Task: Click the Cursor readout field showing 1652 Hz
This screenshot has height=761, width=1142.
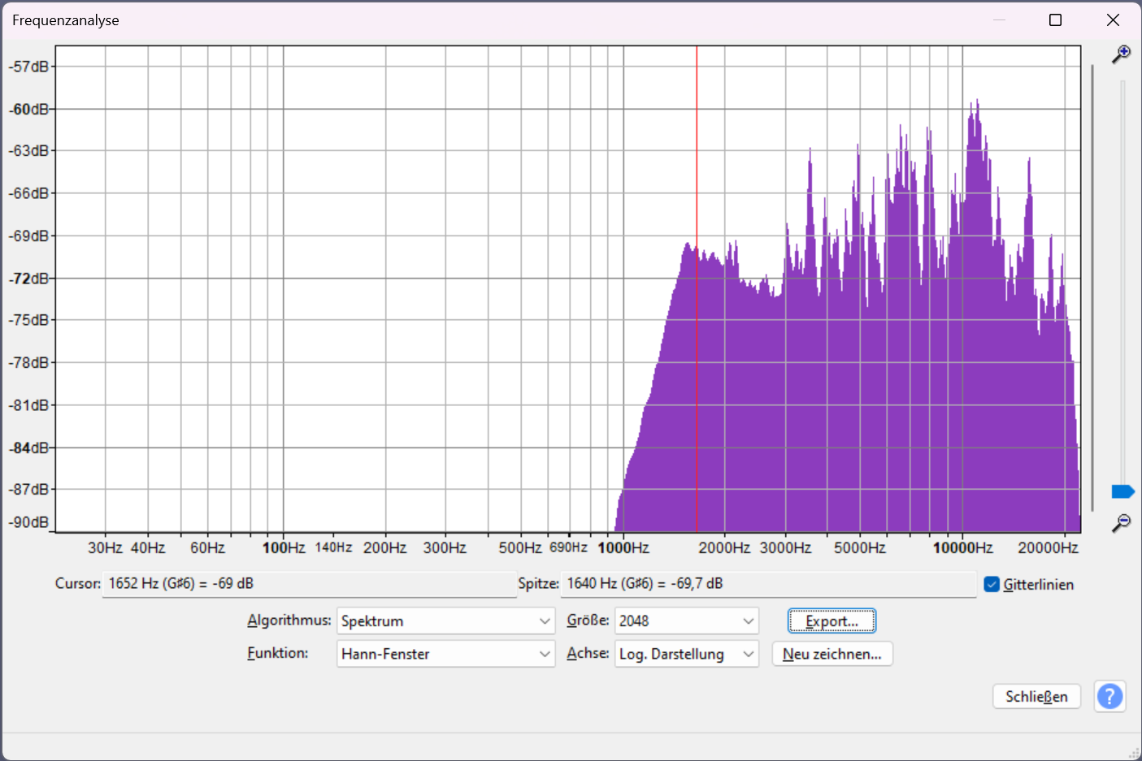Action: click(x=309, y=584)
